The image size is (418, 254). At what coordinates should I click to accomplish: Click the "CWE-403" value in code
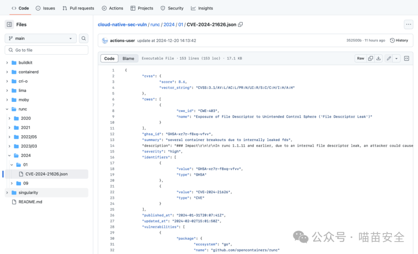(208, 111)
